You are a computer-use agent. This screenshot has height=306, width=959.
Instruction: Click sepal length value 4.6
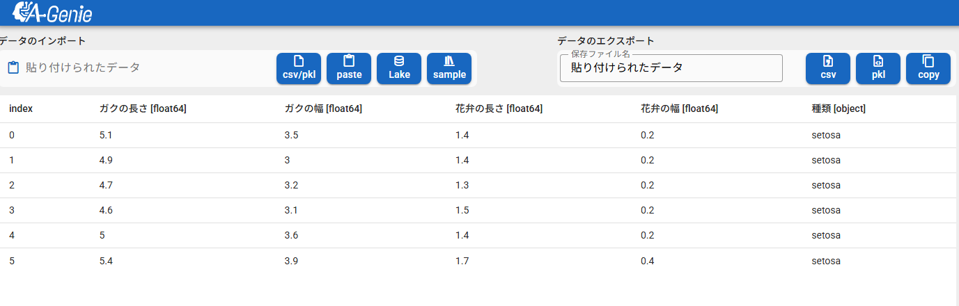click(106, 210)
